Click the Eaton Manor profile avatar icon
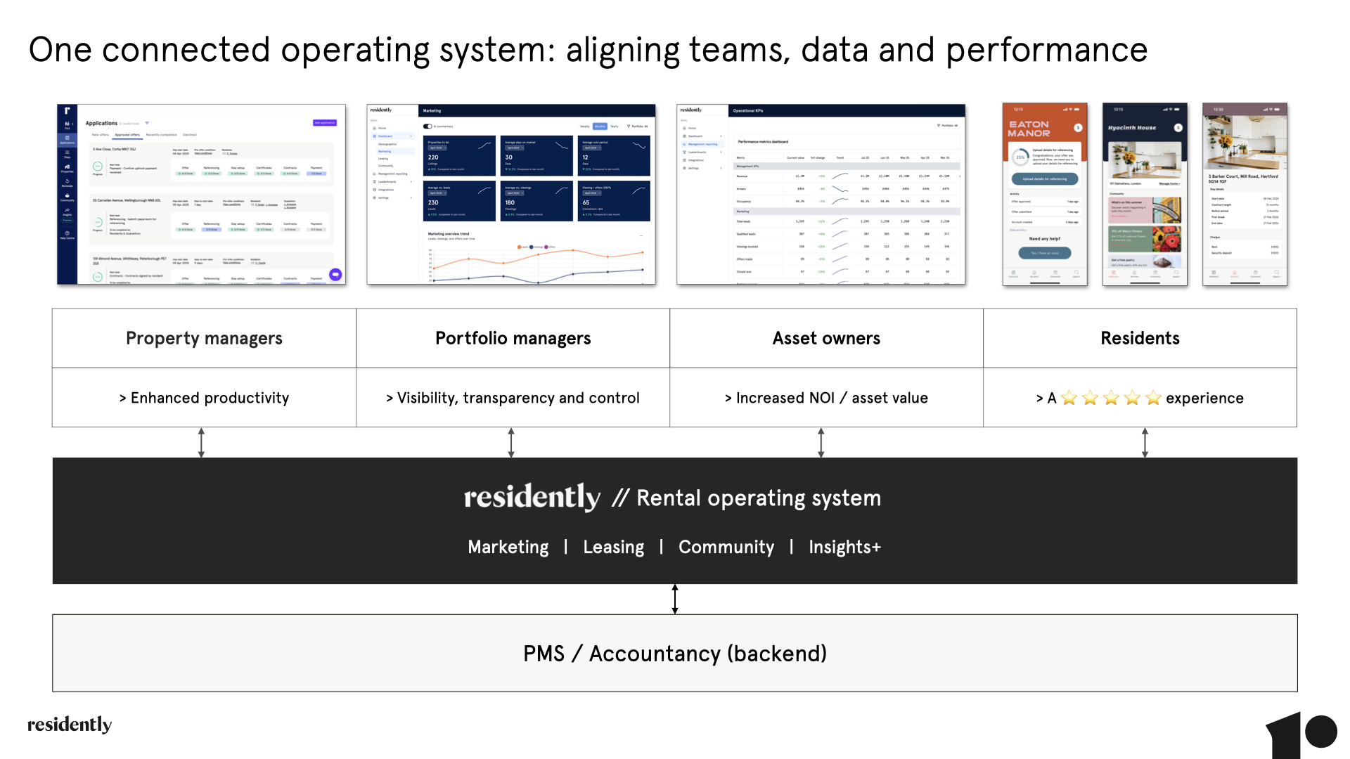The width and height of the screenshot is (1350, 759). click(x=1078, y=127)
